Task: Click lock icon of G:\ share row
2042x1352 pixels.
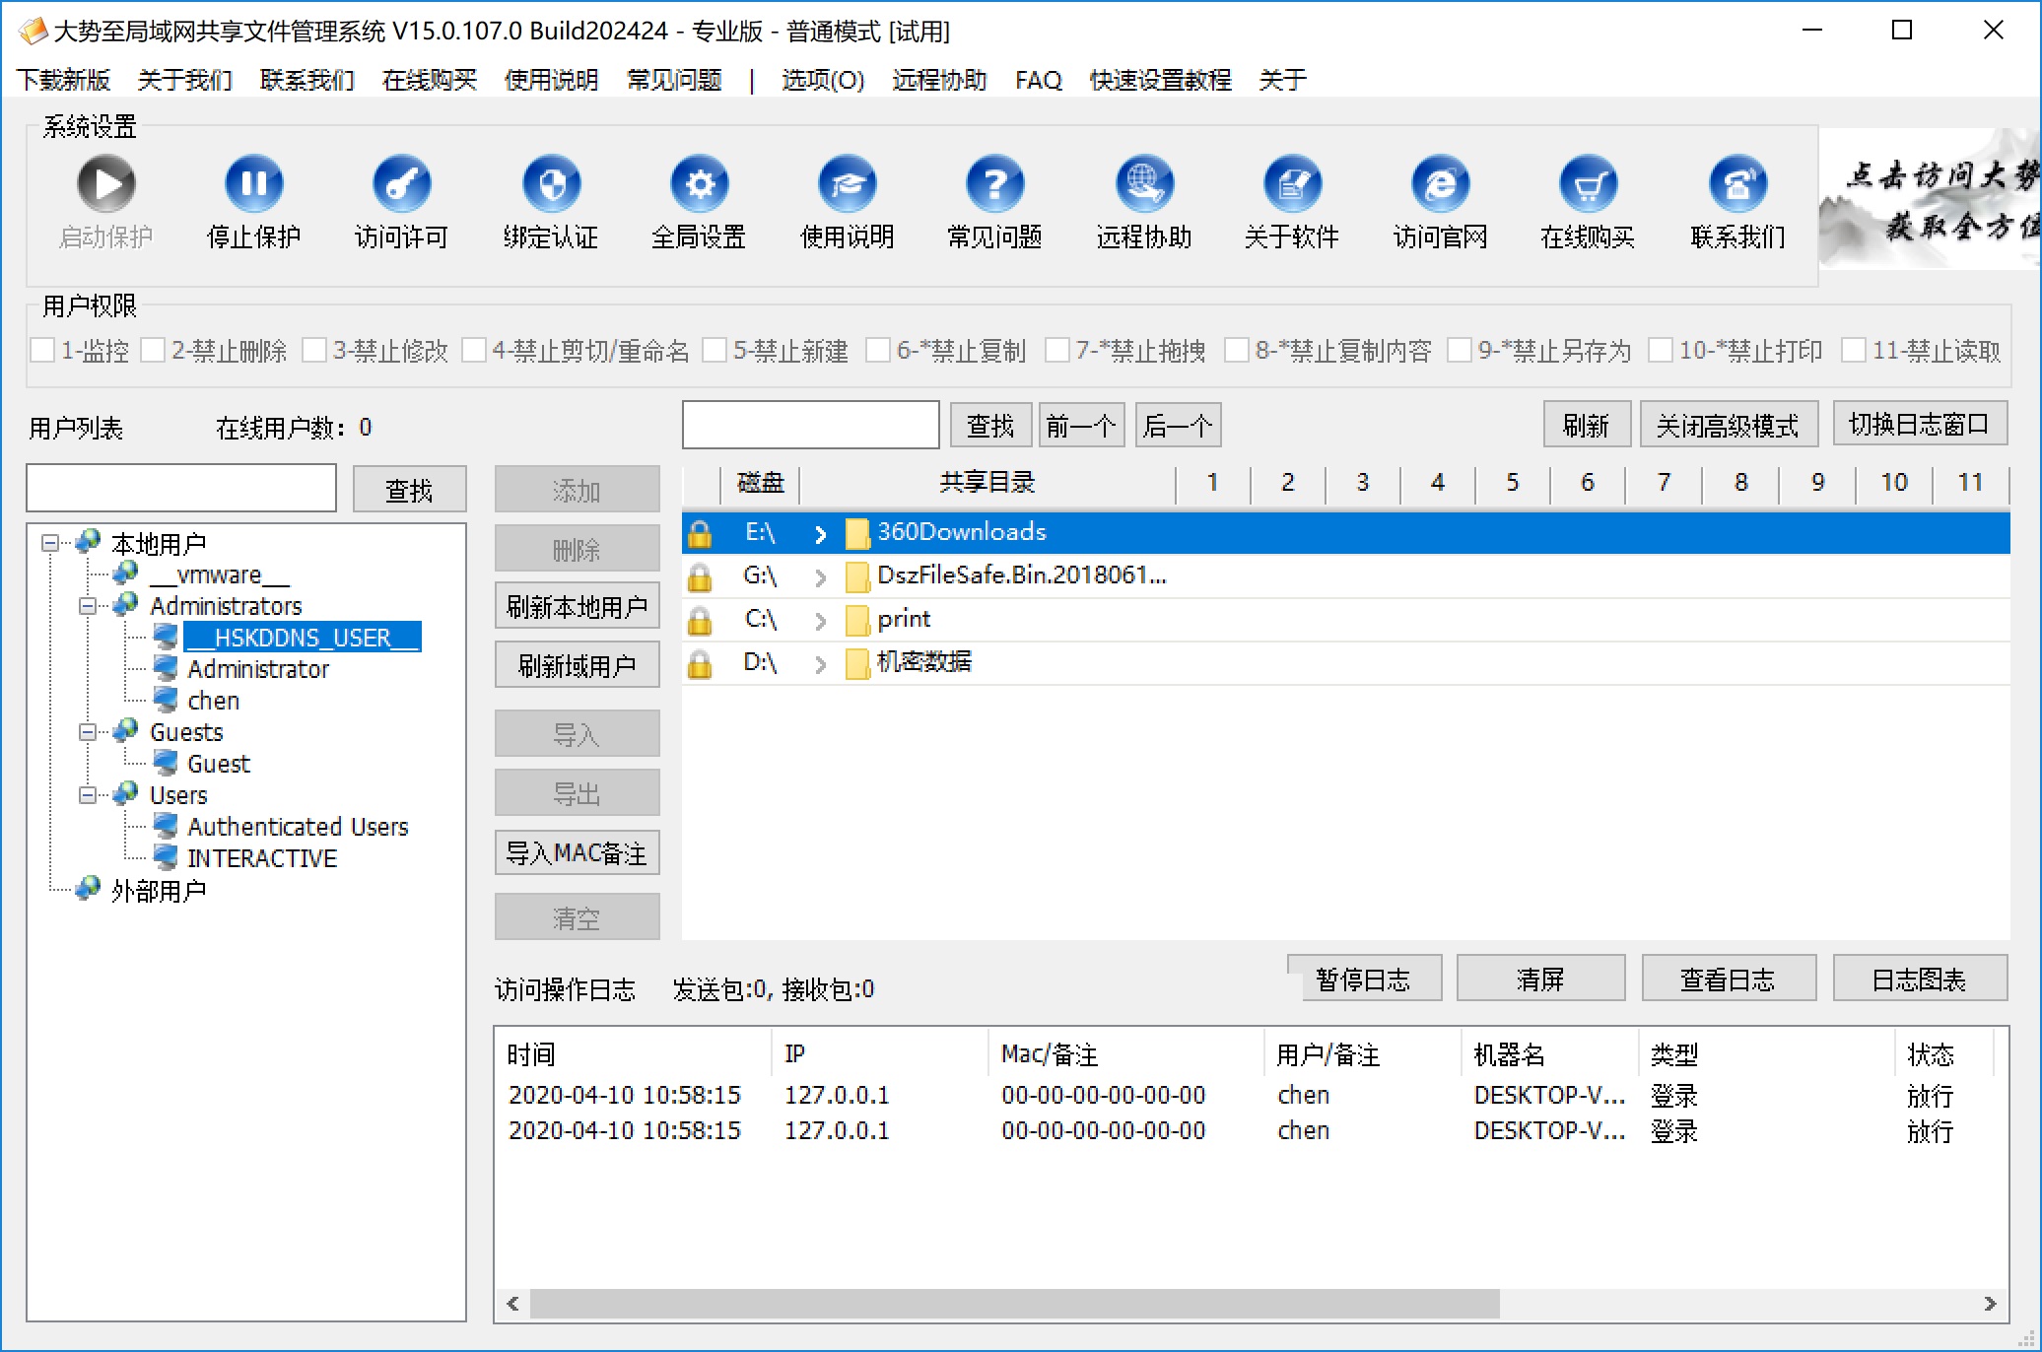Action: 700,576
